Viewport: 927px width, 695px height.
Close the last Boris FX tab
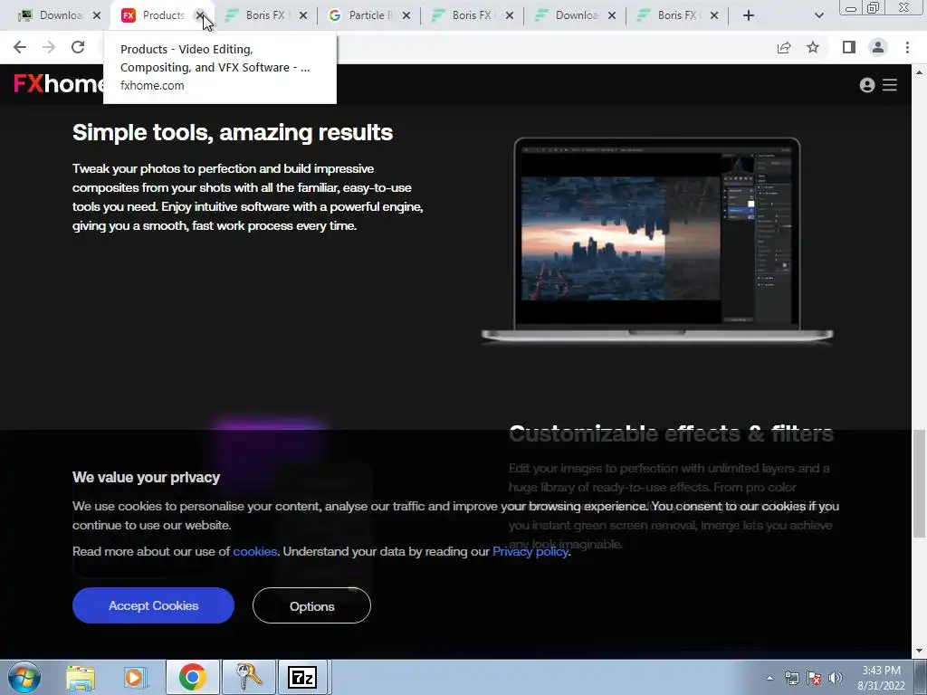pos(714,15)
